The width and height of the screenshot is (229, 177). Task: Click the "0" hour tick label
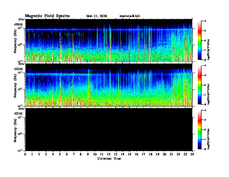coord(25,154)
